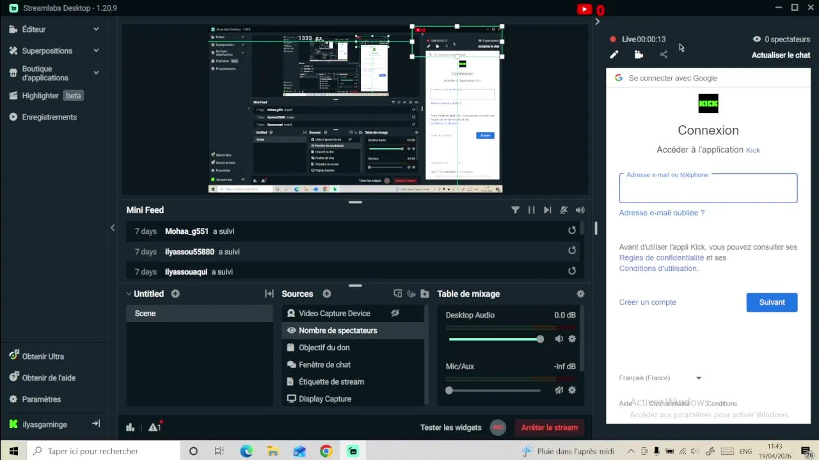The image size is (819, 460).
Task: Open Desktop Audio settings gear
Action: tap(572, 339)
